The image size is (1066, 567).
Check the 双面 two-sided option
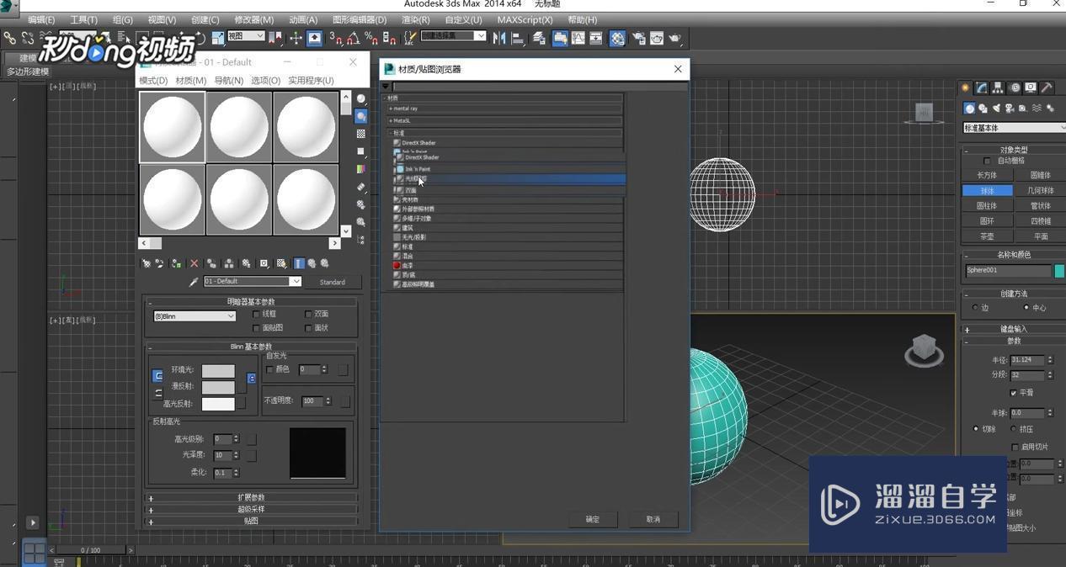[x=308, y=313]
